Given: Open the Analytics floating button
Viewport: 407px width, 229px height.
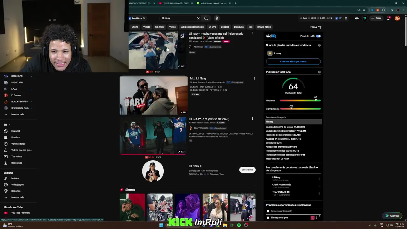Looking at the screenshot, I should (392, 216).
